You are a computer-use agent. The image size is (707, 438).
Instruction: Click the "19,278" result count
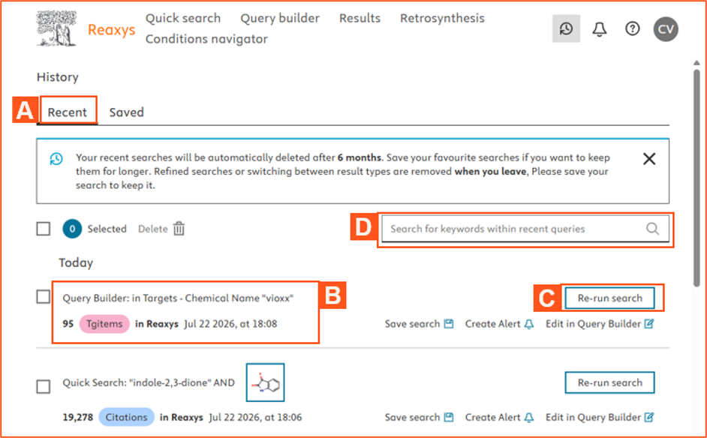click(x=78, y=417)
